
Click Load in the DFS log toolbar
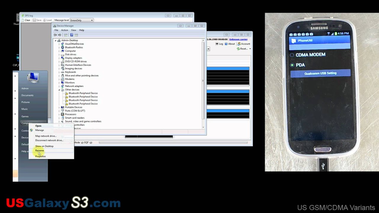(47, 20)
